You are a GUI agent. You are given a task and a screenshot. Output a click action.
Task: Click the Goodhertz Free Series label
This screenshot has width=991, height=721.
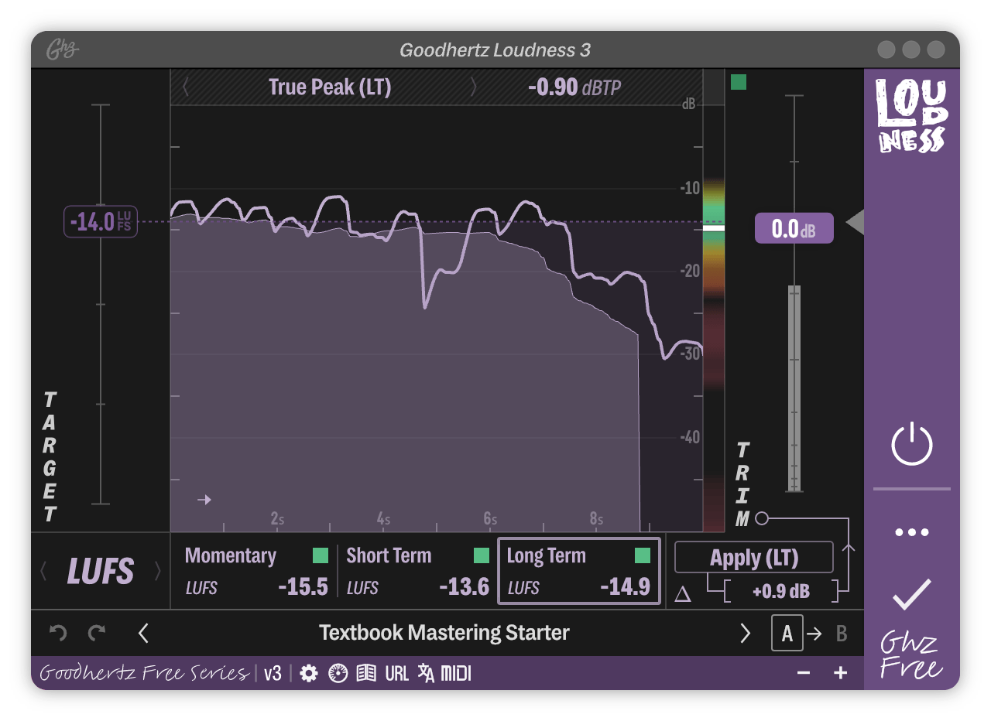coord(144,673)
